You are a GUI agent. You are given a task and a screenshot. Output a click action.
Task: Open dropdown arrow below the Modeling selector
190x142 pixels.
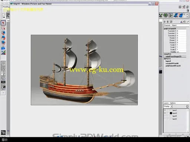(x=4, y=17)
